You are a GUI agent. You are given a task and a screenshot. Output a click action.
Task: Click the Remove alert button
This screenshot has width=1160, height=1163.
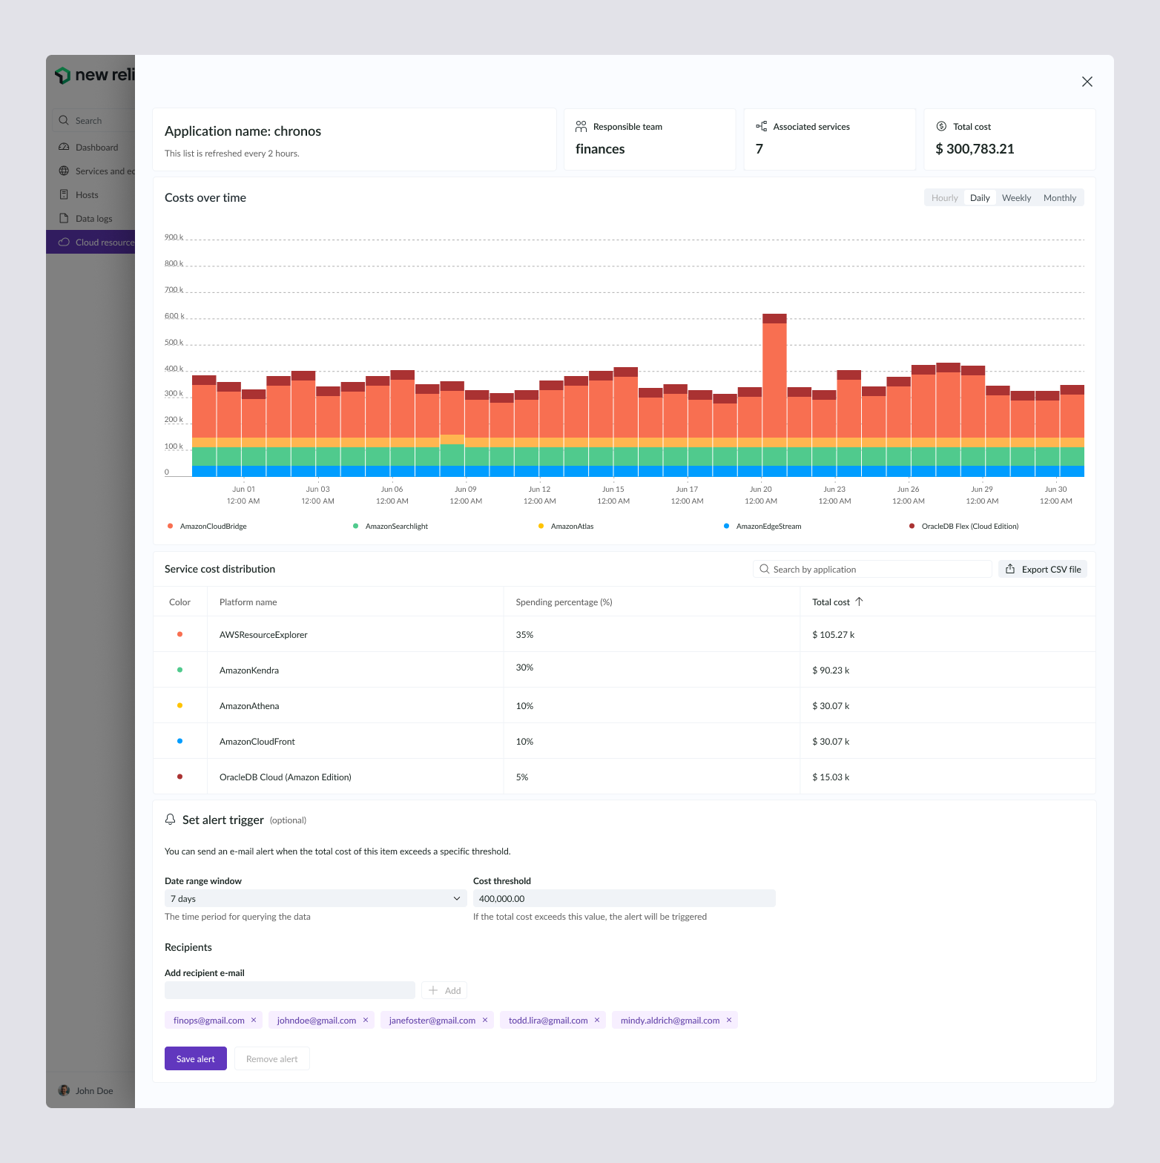[272, 1058]
